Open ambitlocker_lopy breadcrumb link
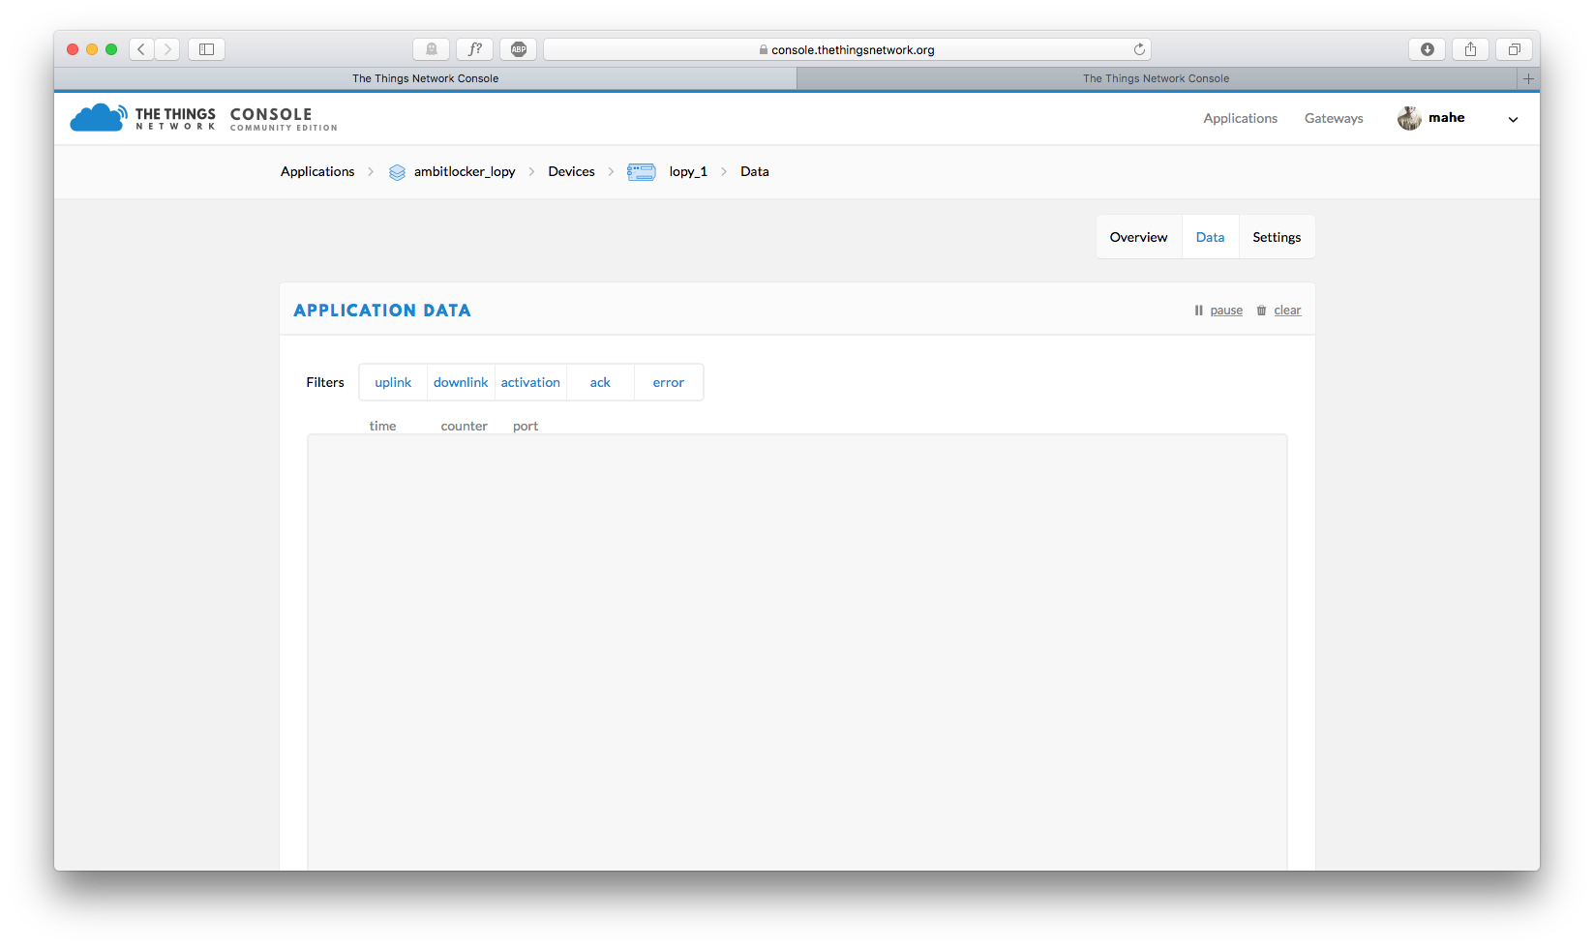This screenshot has width=1594, height=948. [465, 171]
